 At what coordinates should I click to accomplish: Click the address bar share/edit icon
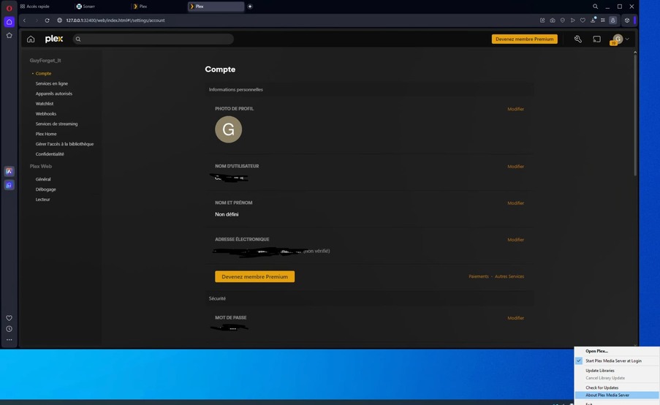542,20
